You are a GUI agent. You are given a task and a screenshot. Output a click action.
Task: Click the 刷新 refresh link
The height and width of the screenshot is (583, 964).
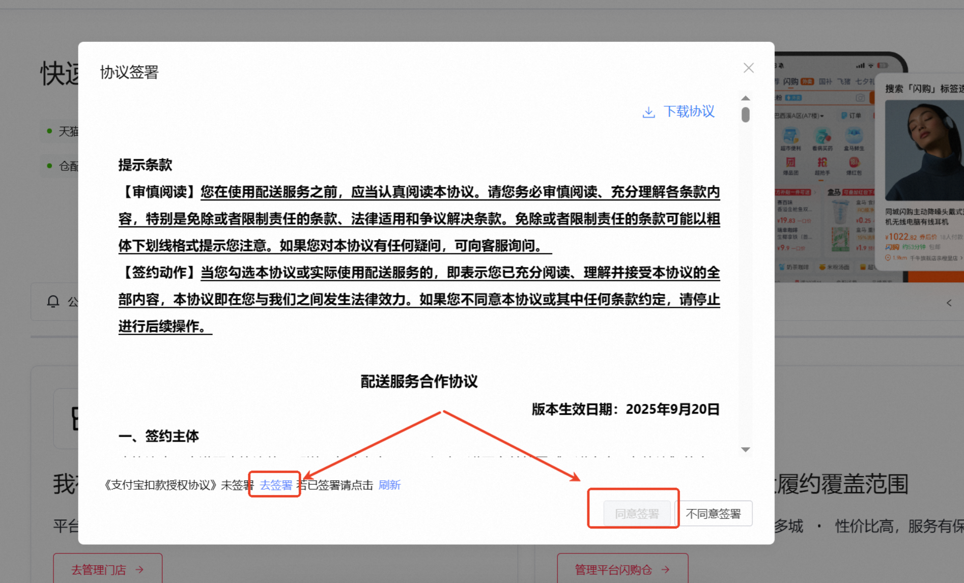(389, 485)
